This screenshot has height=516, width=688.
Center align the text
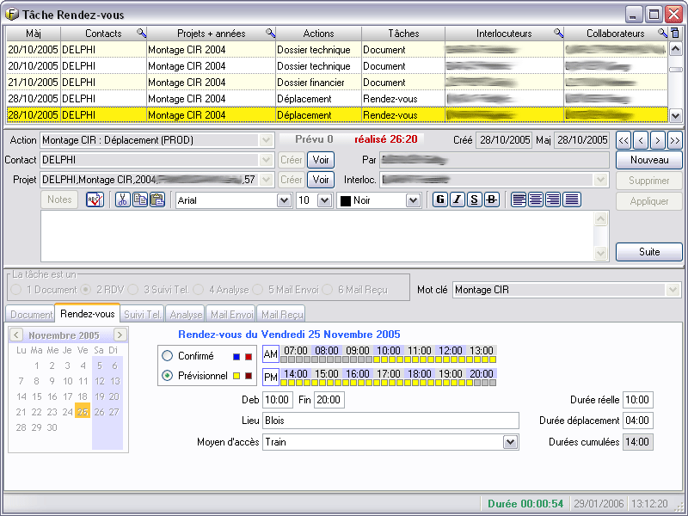tap(536, 200)
